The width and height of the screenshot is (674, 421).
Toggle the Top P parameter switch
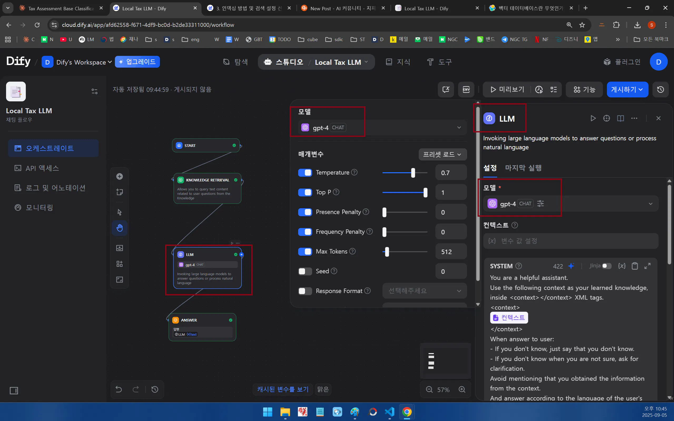click(x=305, y=192)
